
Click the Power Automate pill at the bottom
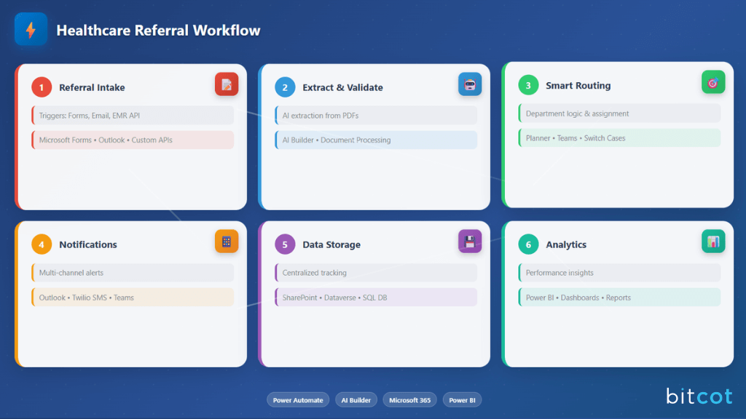click(x=298, y=399)
